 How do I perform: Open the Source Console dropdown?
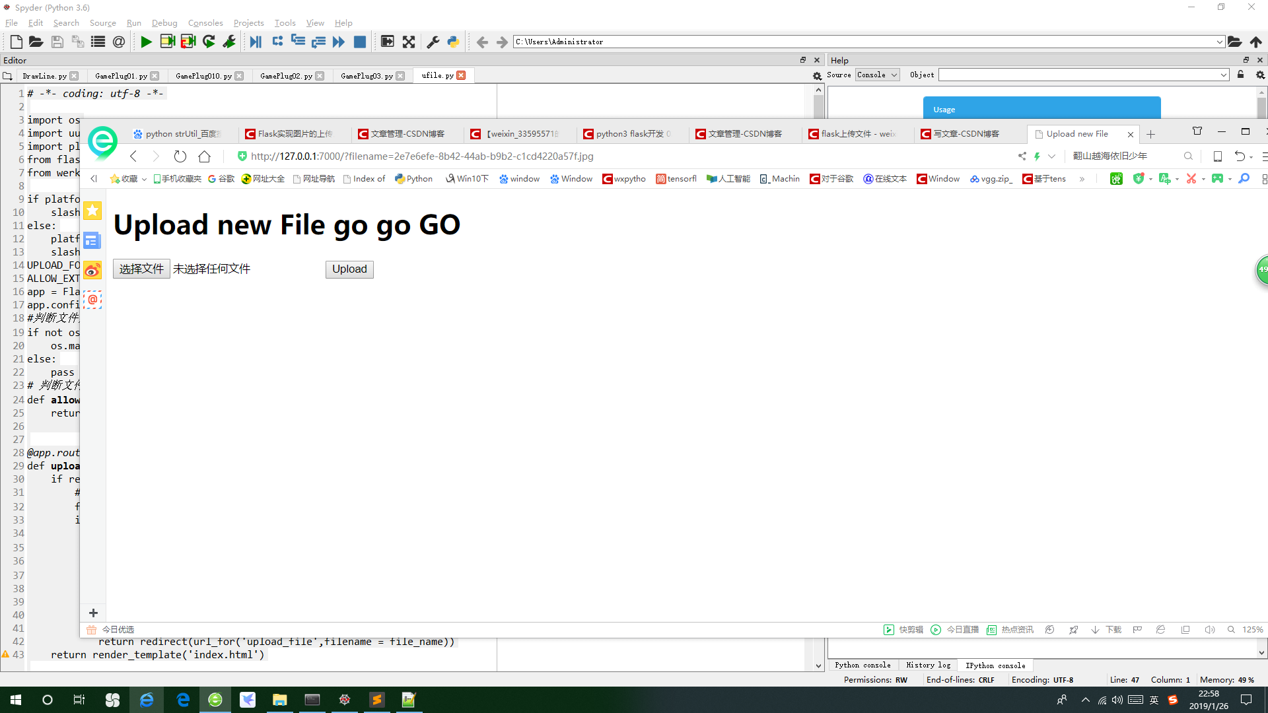877,75
